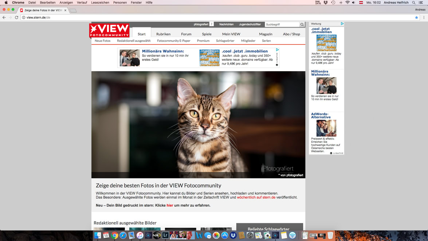The width and height of the screenshot is (428, 241).
Task: Click the 'wöchentlich auf stern.de' link
Action: pyautogui.click(x=256, y=197)
